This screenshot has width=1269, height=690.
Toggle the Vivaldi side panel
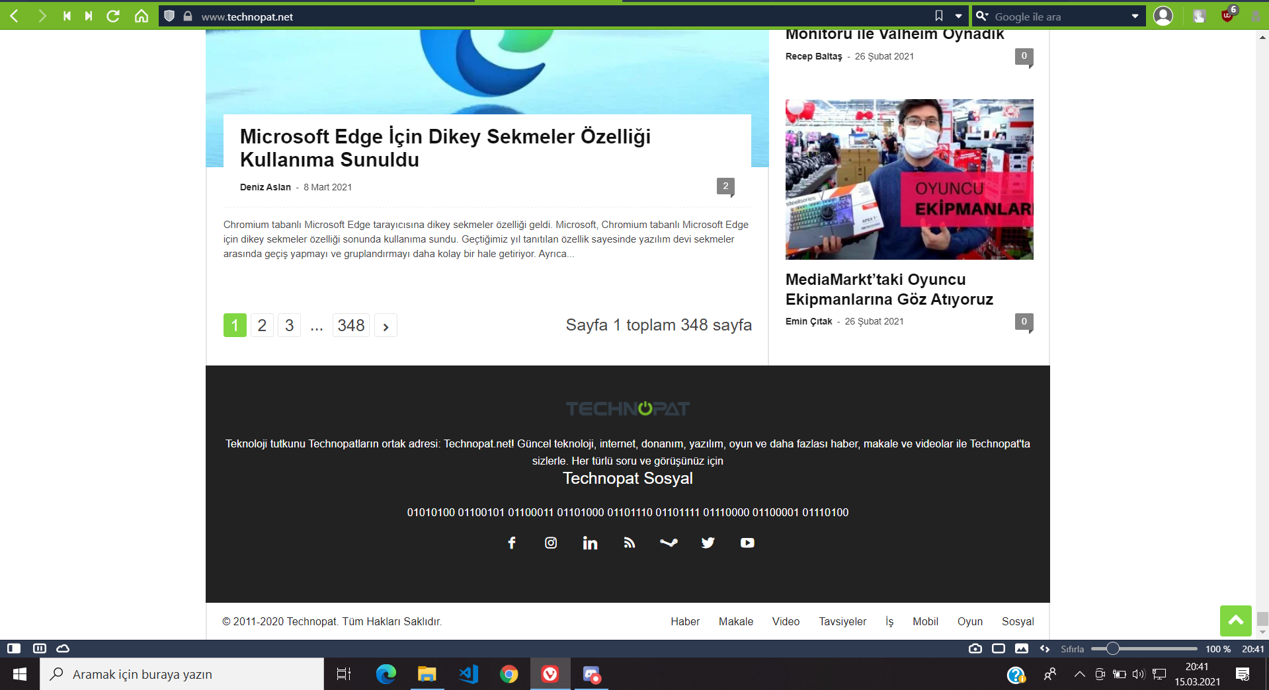coord(14,648)
